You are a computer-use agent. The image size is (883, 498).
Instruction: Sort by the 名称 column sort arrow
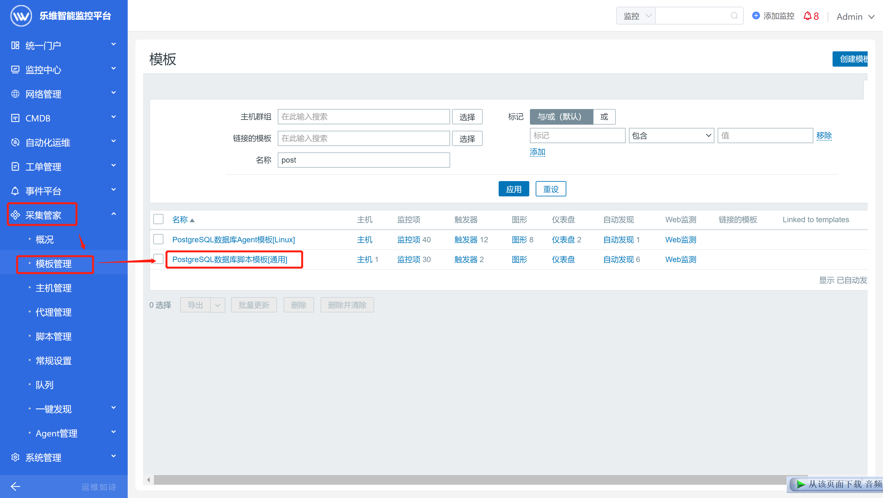(192, 220)
